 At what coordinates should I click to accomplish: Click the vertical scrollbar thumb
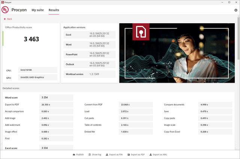point(238,38)
